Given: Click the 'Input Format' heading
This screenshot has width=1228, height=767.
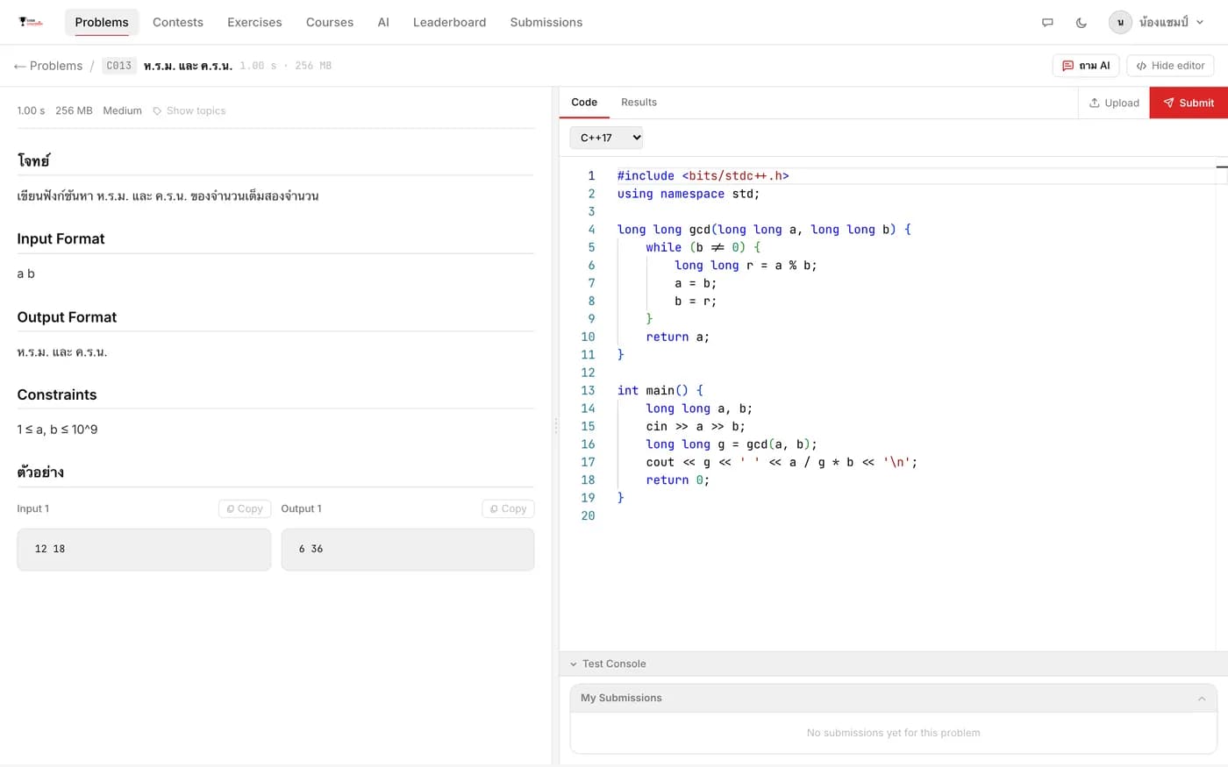Looking at the screenshot, I should pyautogui.click(x=61, y=238).
